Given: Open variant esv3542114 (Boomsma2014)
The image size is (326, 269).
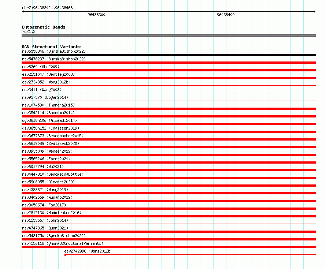Looking at the screenshot, I should point(48,113).
